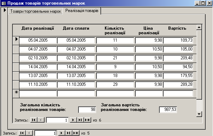Go to next record in subform navigator
This screenshot has height=136, width=213.
73,120
